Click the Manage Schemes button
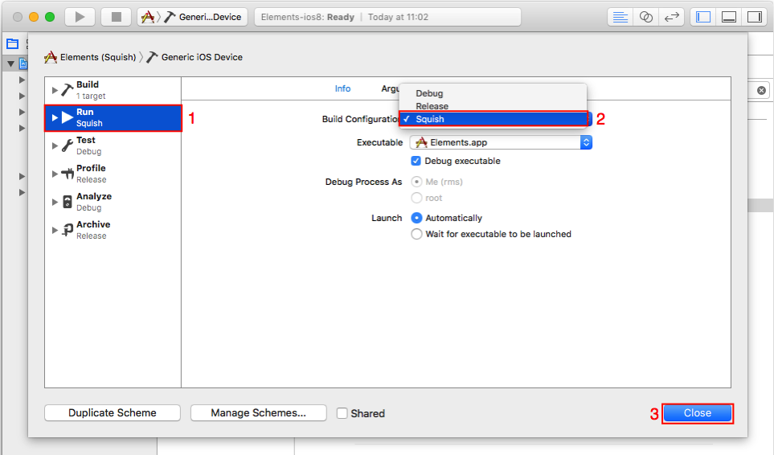 pos(259,413)
